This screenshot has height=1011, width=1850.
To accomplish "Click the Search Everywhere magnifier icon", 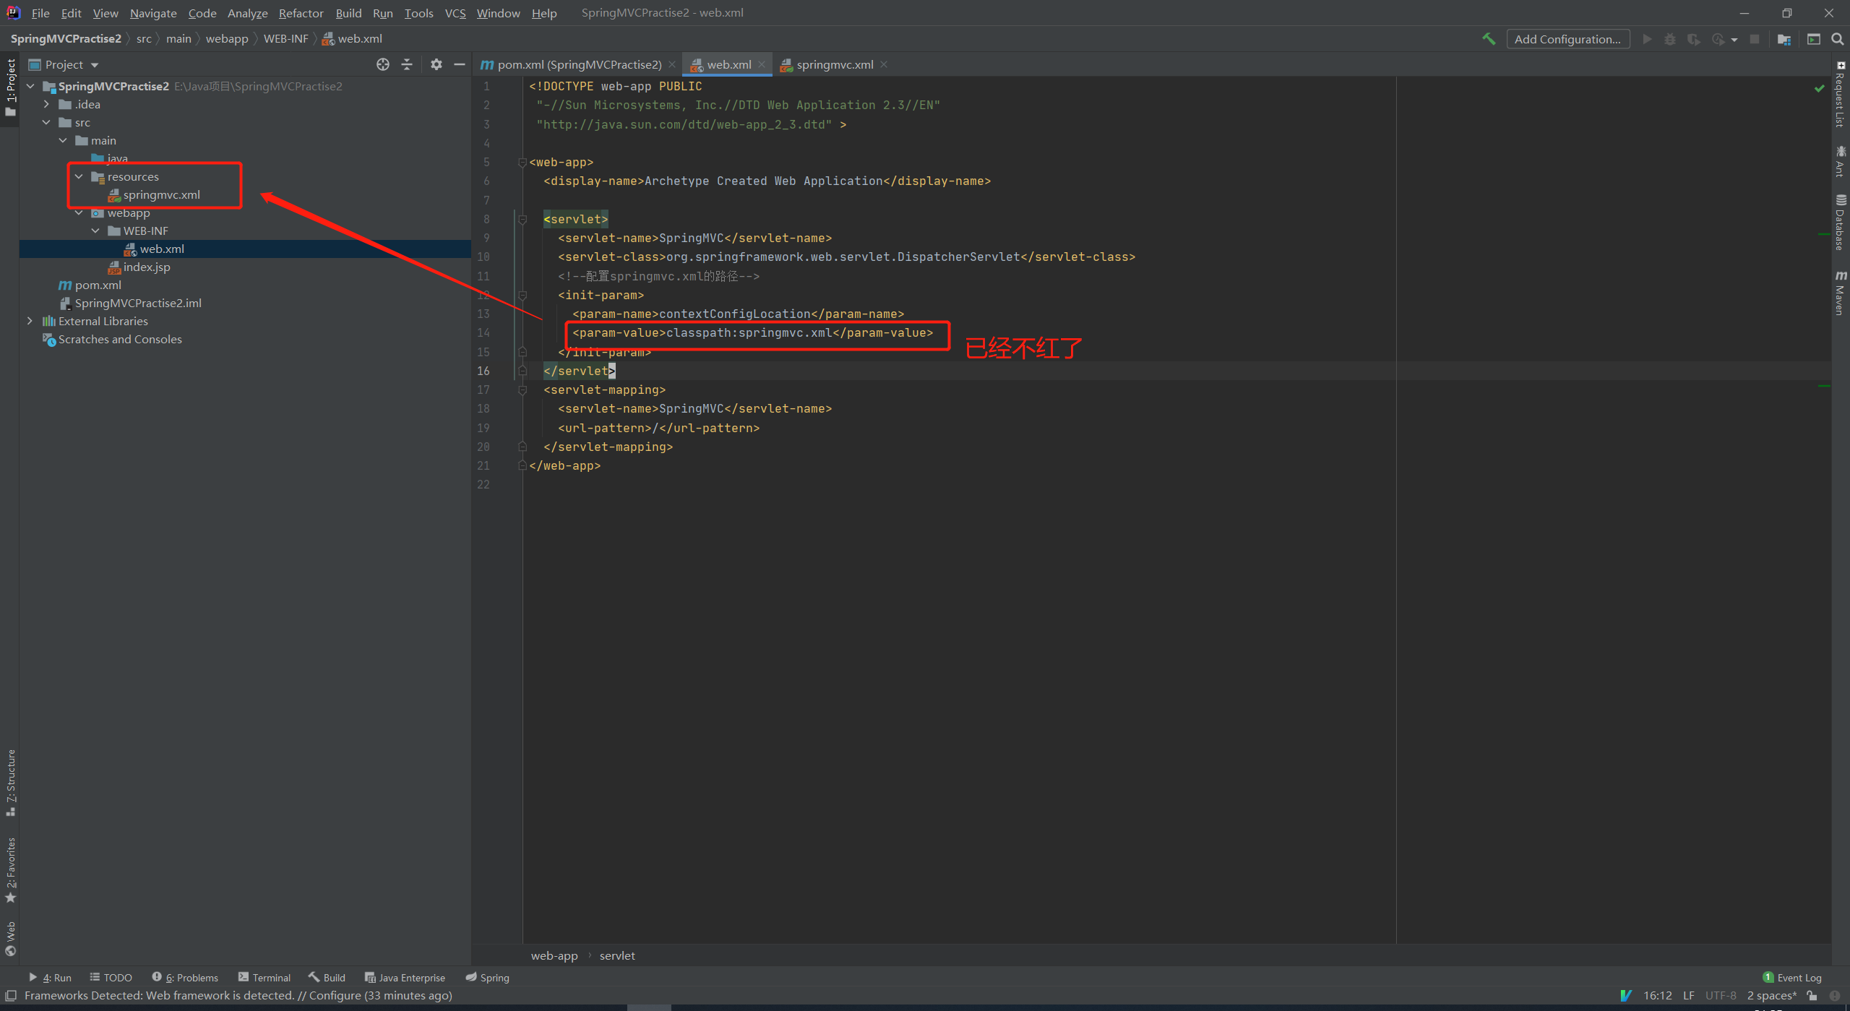I will [1838, 39].
